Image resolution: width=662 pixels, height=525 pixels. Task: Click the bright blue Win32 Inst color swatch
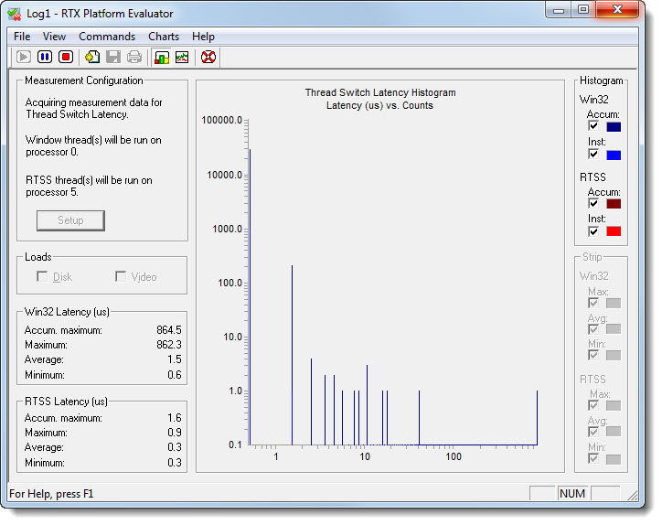point(614,155)
